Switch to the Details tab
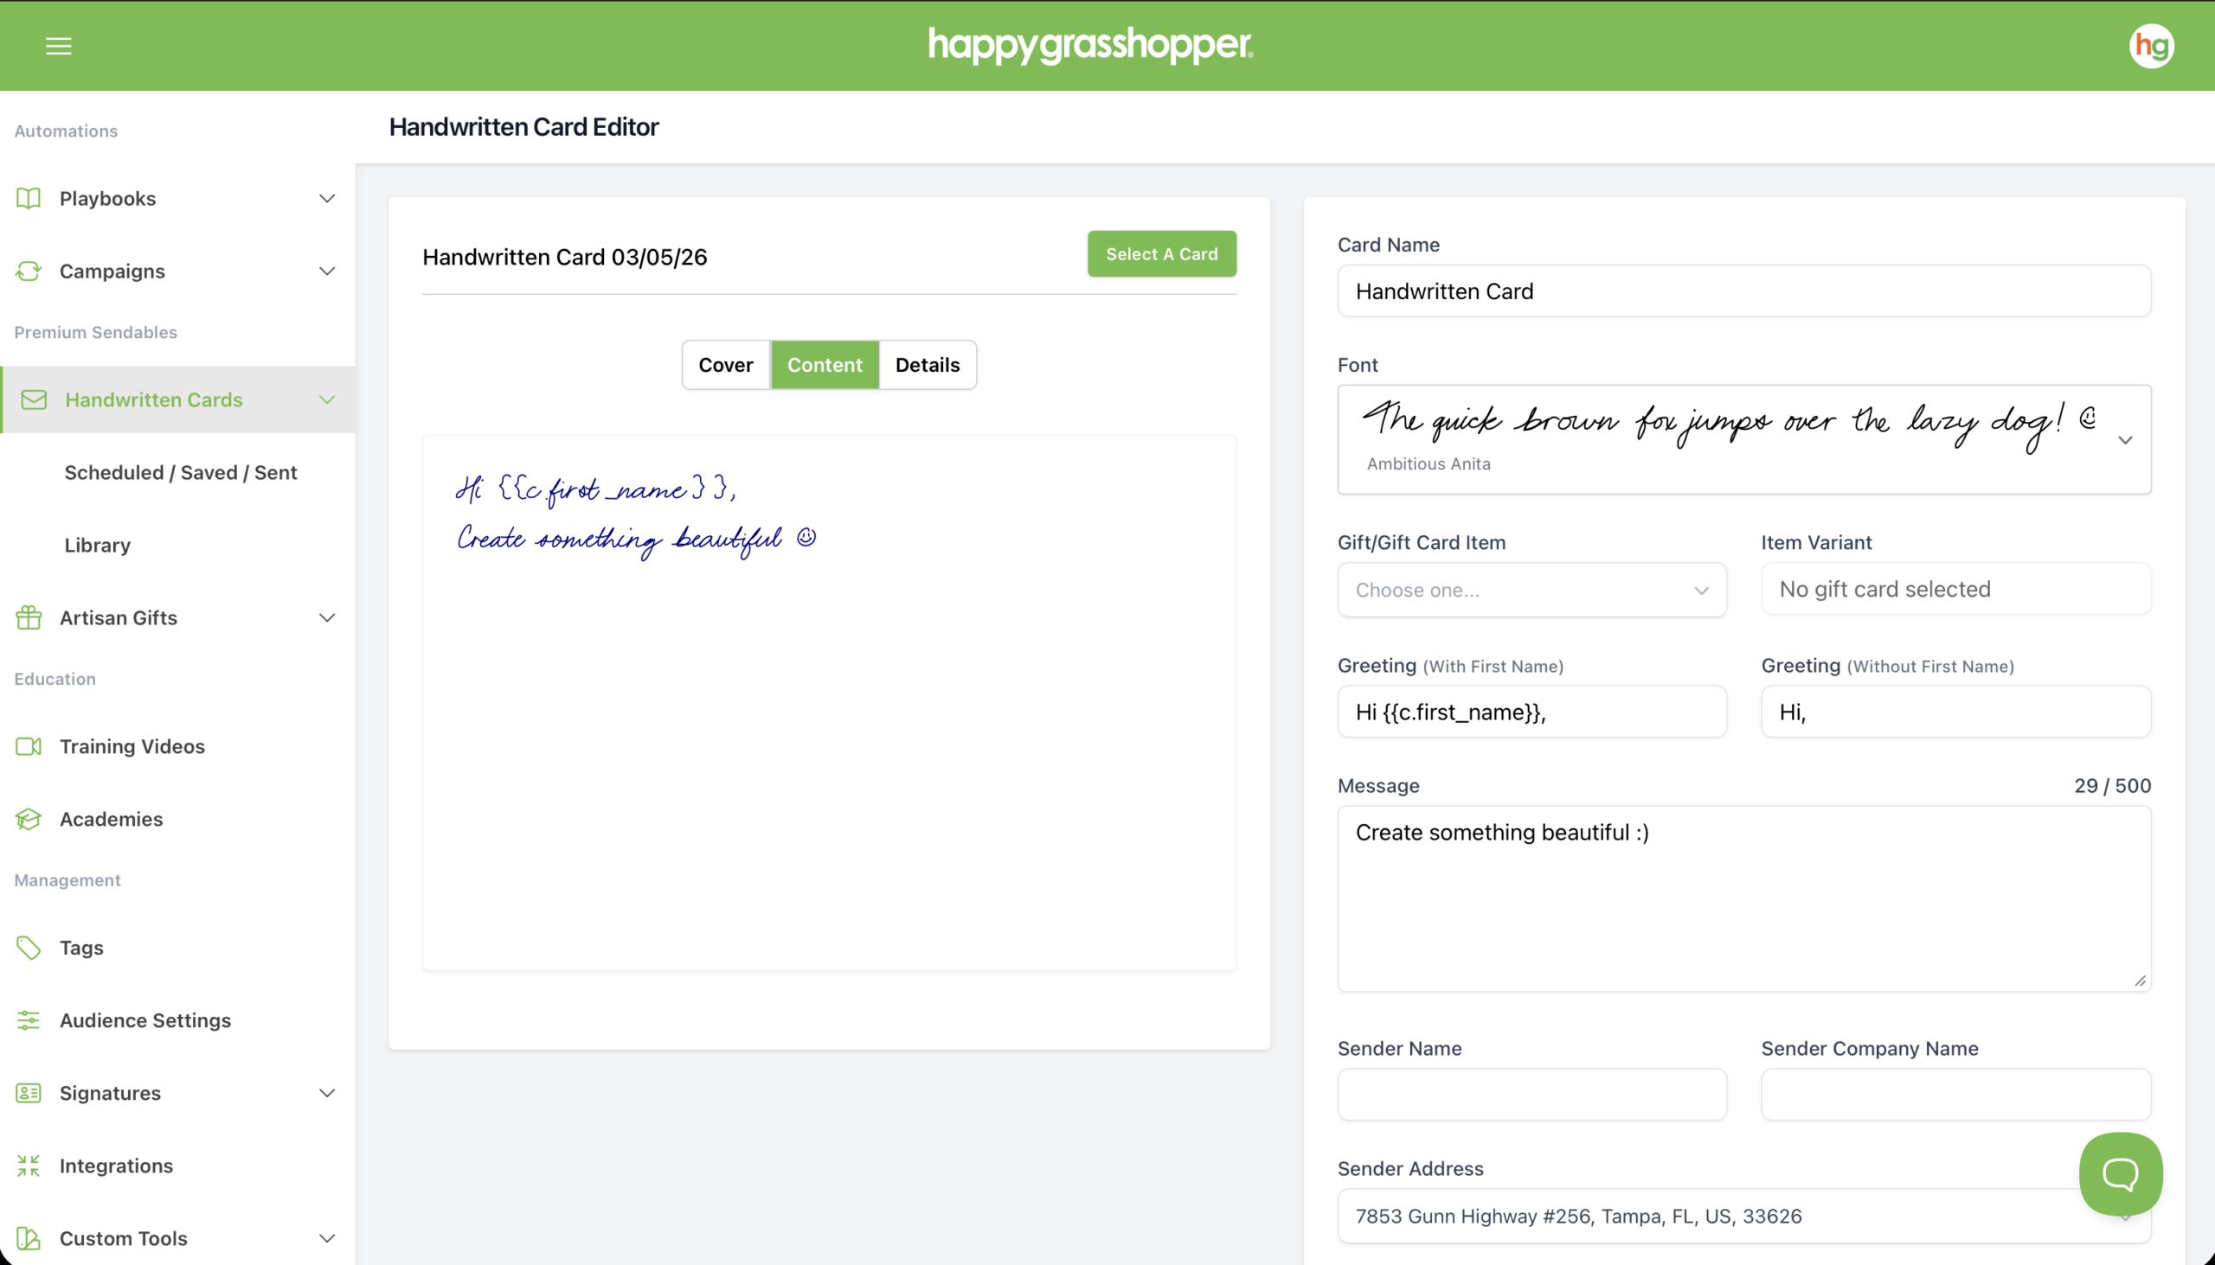Screen dimensions: 2215x1265 [x=927, y=365]
